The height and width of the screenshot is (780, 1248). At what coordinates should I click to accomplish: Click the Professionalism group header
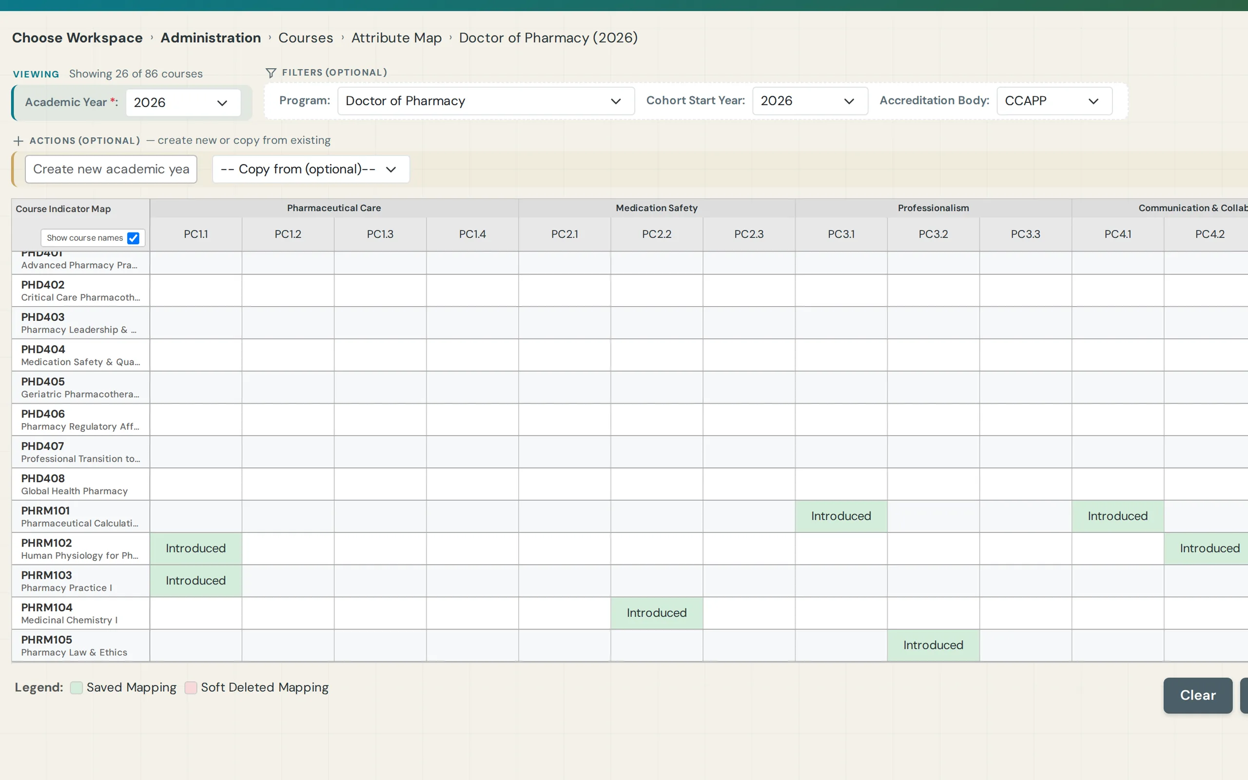[934, 208]
